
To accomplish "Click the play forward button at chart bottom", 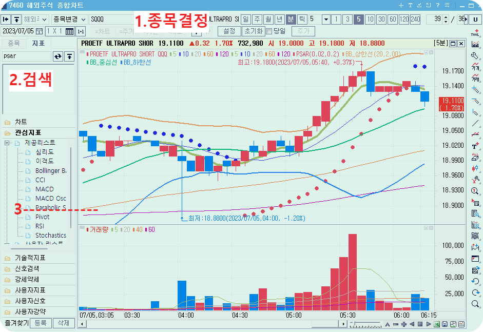I will click(429, 324).
